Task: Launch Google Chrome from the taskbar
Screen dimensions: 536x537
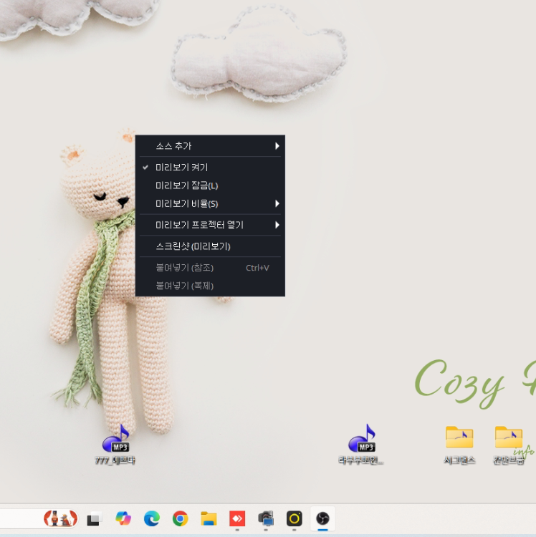Action: (180, 518)
